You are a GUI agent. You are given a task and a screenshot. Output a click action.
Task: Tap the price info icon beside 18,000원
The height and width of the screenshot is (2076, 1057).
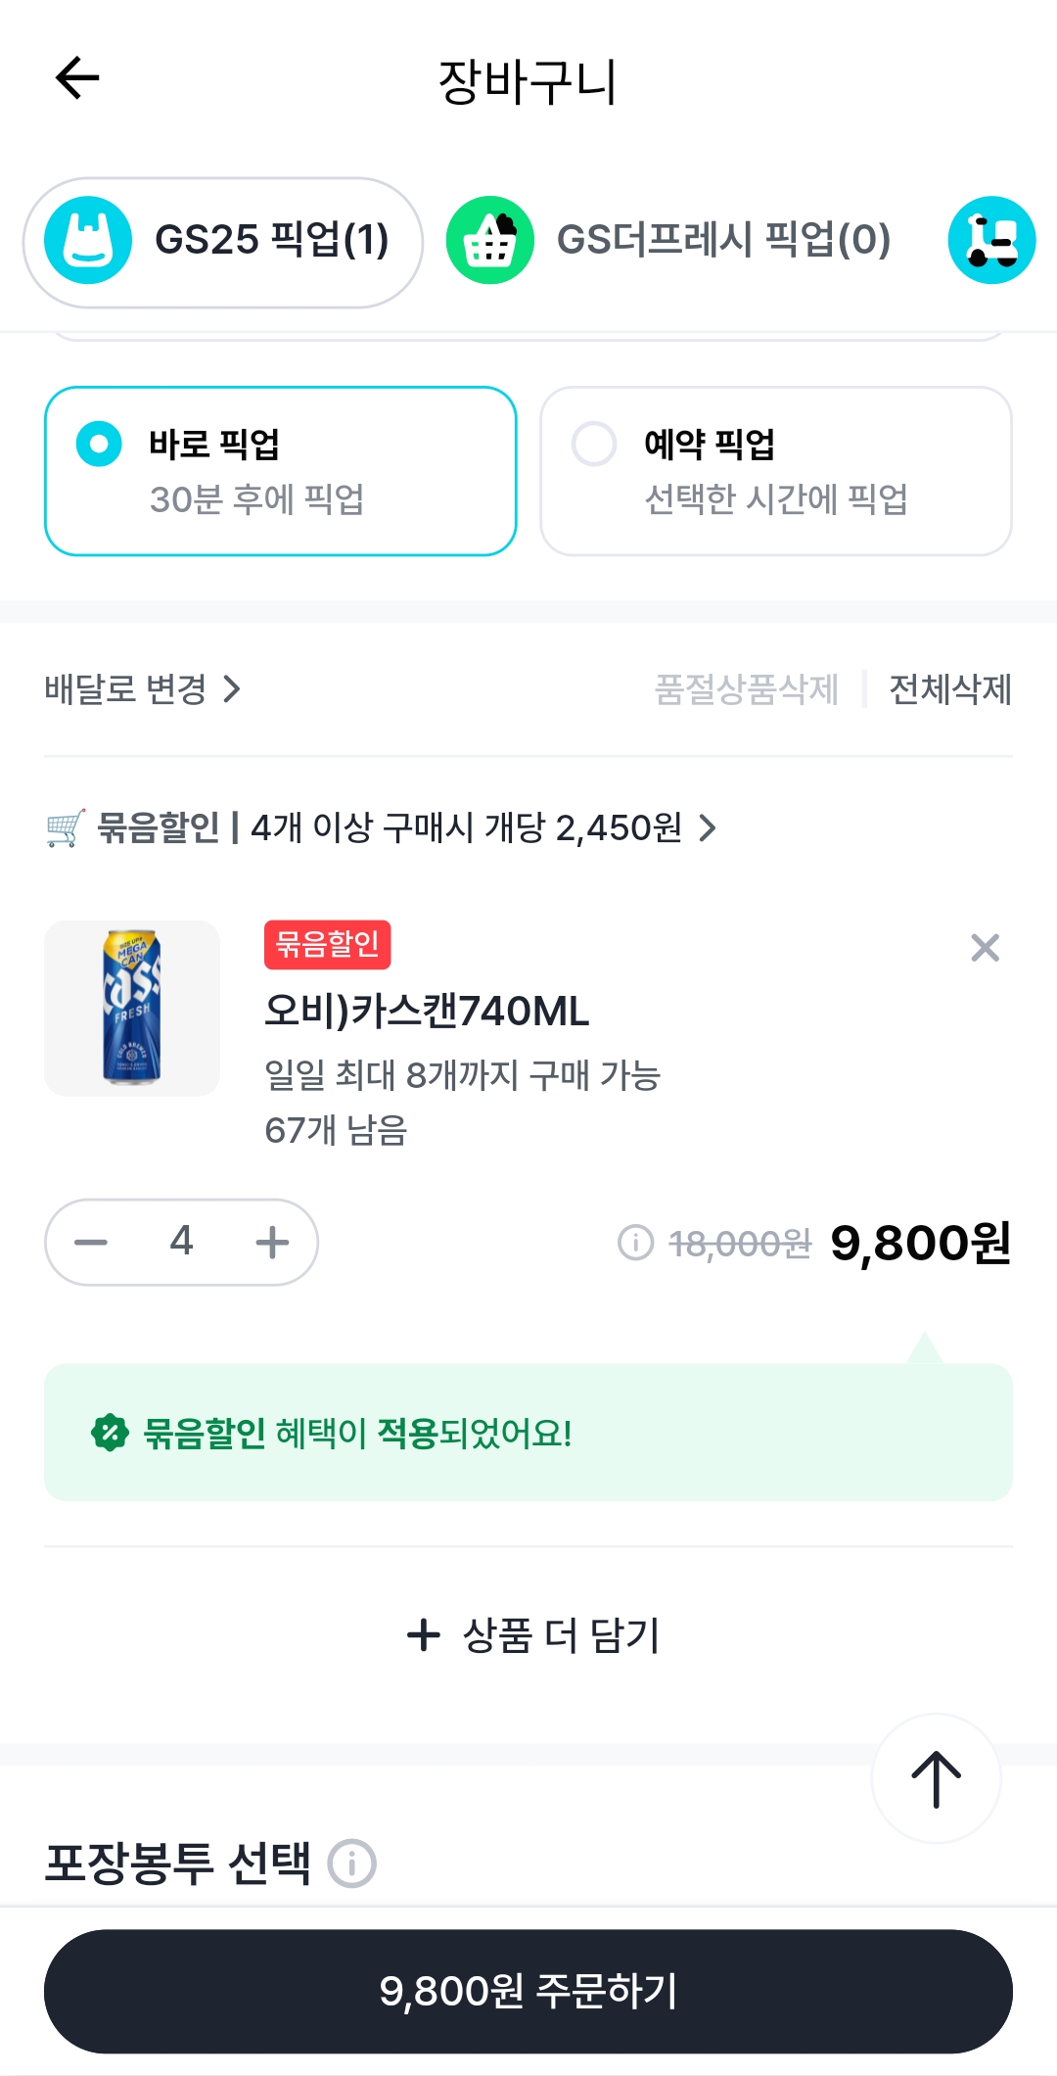point(635,1243)
